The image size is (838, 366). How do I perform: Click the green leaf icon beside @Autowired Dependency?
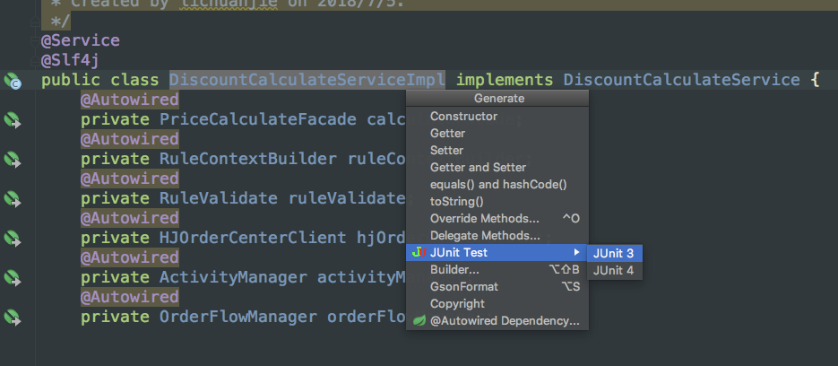419,321
